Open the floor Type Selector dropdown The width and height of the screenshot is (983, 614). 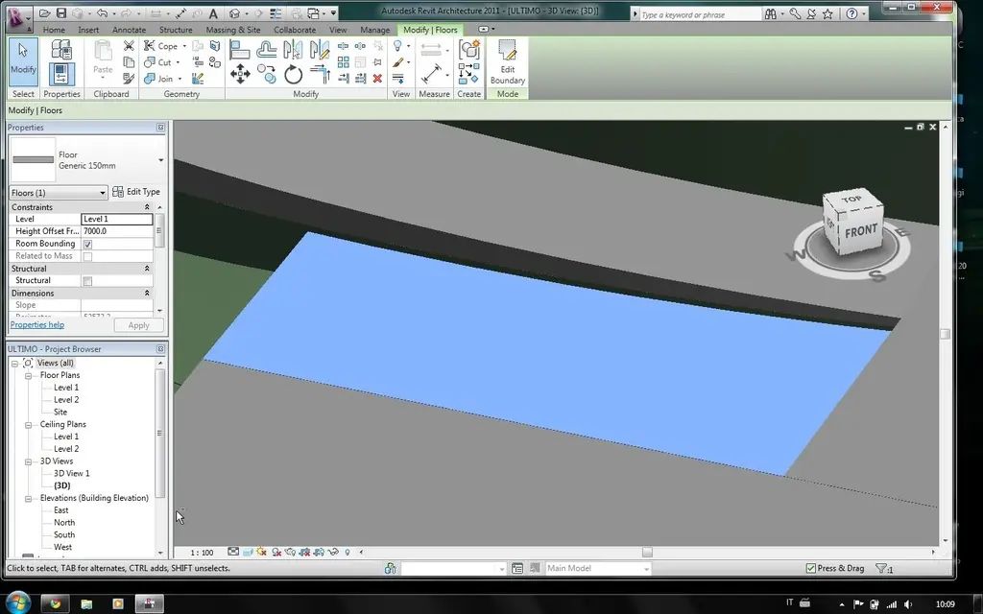(161, 160)
